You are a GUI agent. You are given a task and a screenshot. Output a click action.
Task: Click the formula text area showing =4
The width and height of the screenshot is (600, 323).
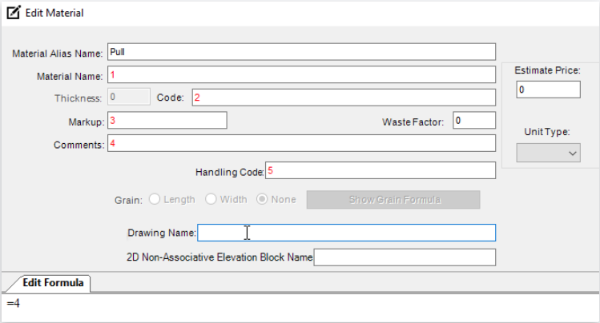coord(300,308)
